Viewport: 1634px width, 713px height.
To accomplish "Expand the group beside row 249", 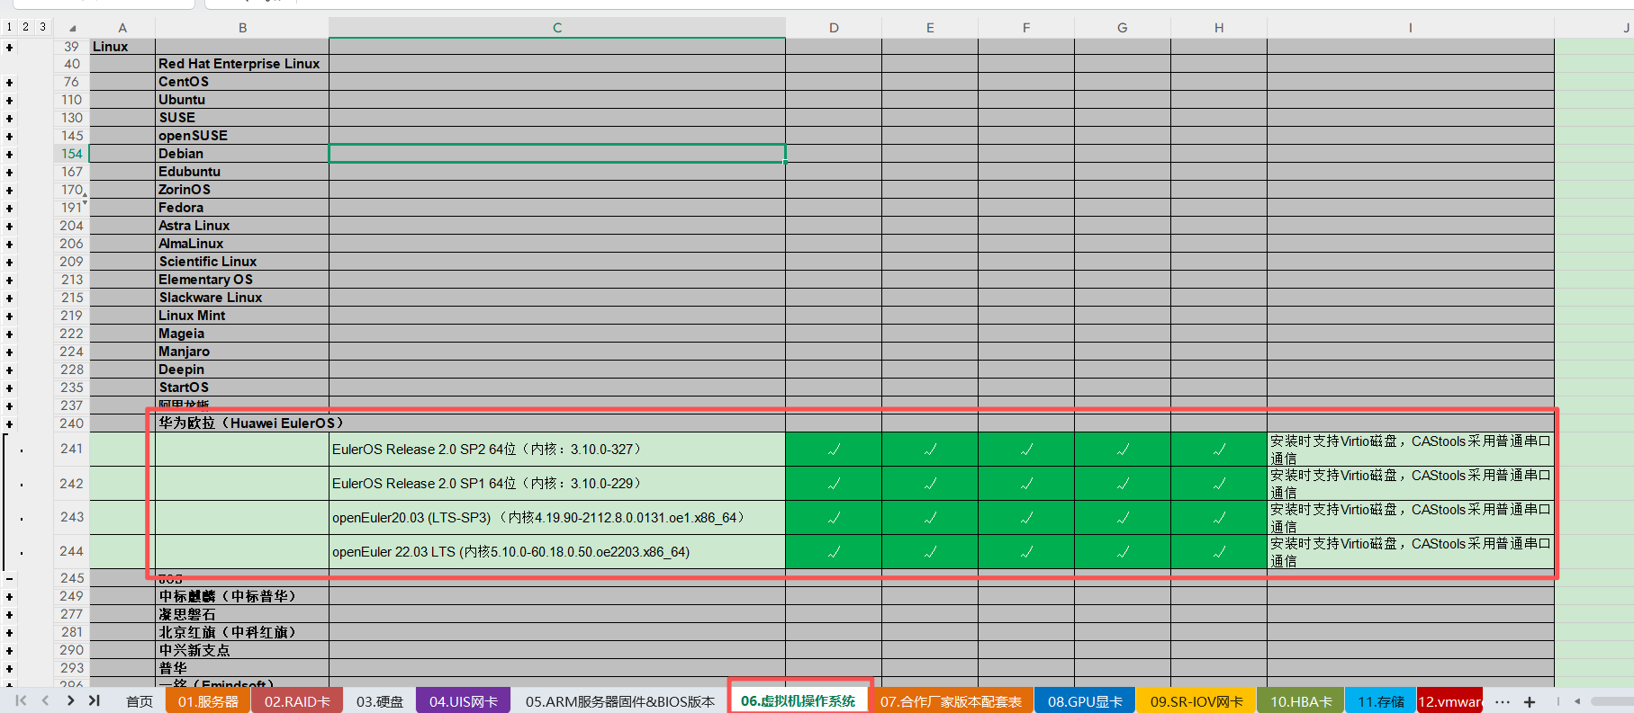I will click(x=9, y=597).
